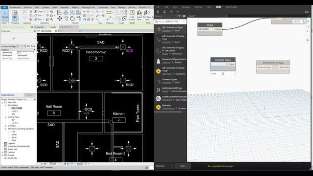Toggle the Leader checkbox in options bar
The image size is (313, 176).
(49, 27)
